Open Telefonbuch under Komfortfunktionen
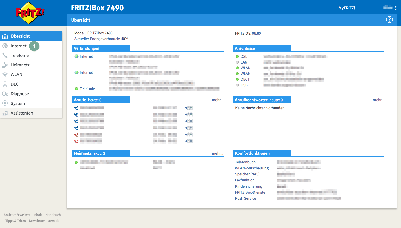The width and height of the screenshot is (401, 228). click(245, 162)
